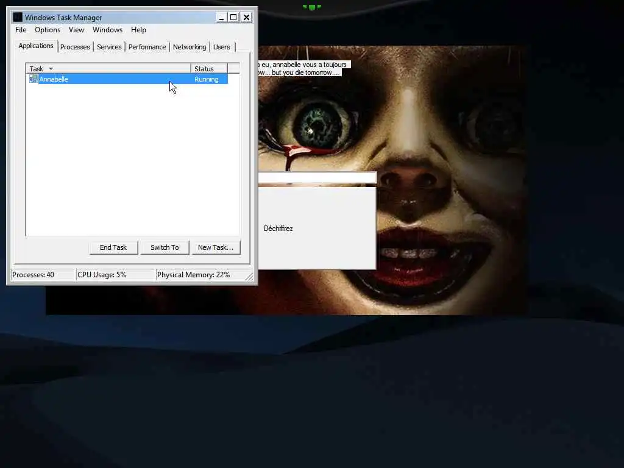Click the CPU Usage: 5% status entry
This screenshot has height=468, width=624.
coord(115,275)
